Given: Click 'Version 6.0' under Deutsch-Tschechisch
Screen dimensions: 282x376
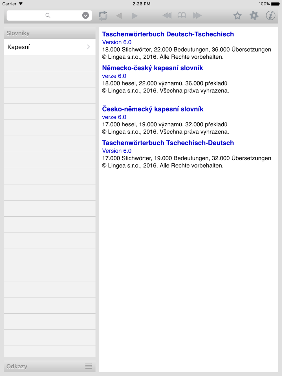Looking at the screenshot, I should 117,42.
